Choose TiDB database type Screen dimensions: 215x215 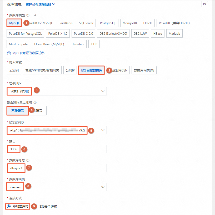94,44
